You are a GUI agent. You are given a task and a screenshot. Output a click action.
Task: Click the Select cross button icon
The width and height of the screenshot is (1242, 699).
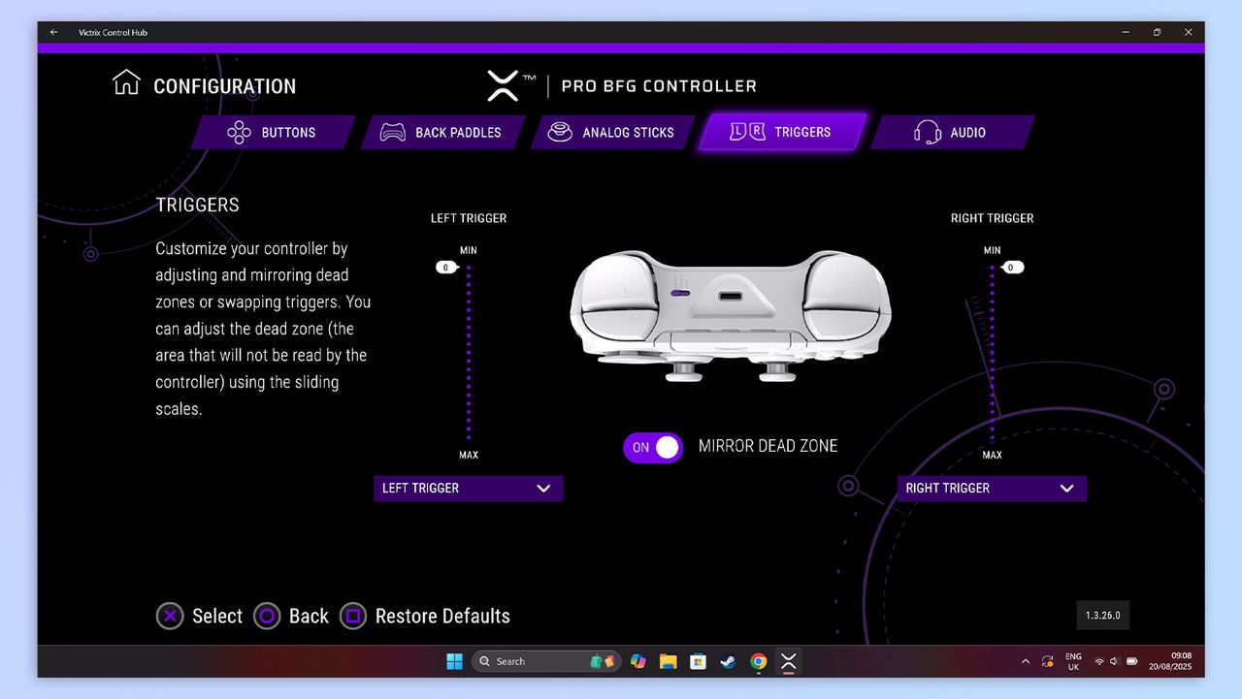170,616
